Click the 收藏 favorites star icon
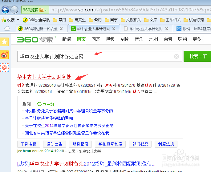This screenshot has height=172, width=211. (4, 20)
